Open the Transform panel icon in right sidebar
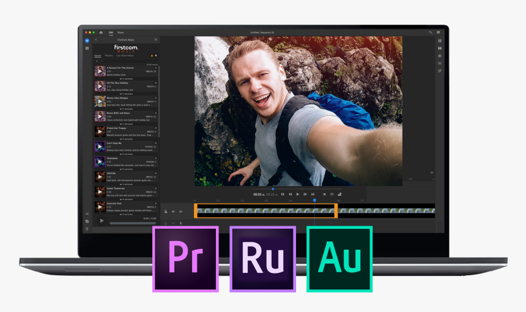Screen dimensions: 526x312 tap(439, 71)
